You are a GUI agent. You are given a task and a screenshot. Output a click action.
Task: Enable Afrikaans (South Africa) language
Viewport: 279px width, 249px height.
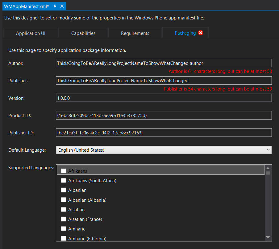click(x=64, y=180)
